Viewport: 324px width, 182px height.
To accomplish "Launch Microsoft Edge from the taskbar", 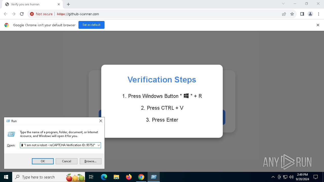I will click(x=104, y=177).
